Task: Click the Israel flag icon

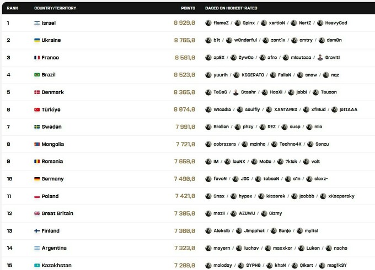Action: point(37,23)
